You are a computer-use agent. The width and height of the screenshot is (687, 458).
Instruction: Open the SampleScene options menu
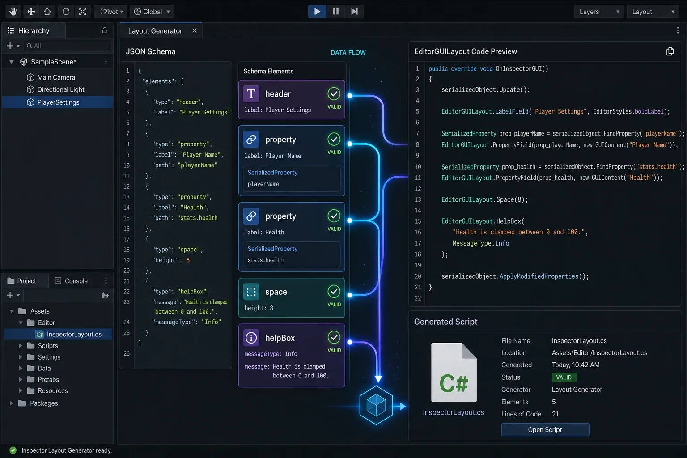[x=106, y=62]
